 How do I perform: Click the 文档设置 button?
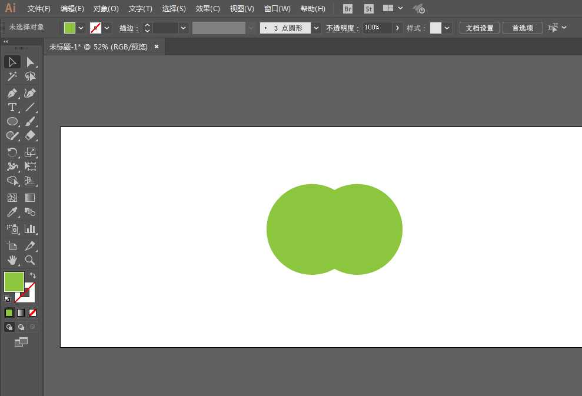coord(478,27)
